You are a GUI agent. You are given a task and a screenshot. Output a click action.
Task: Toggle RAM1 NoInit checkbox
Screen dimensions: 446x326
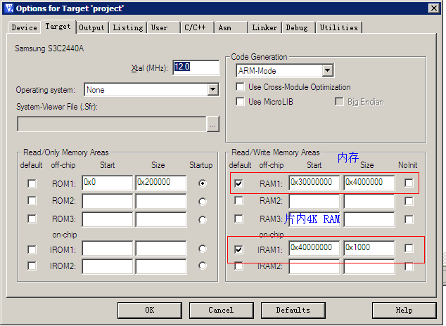coord(409,183)
